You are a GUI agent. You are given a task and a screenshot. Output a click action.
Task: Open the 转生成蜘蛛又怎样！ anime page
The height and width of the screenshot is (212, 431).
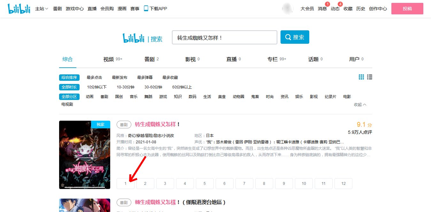(x=155, y=124)
